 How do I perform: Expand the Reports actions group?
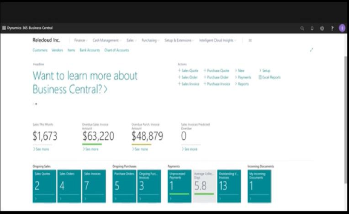tap(242, 84)
